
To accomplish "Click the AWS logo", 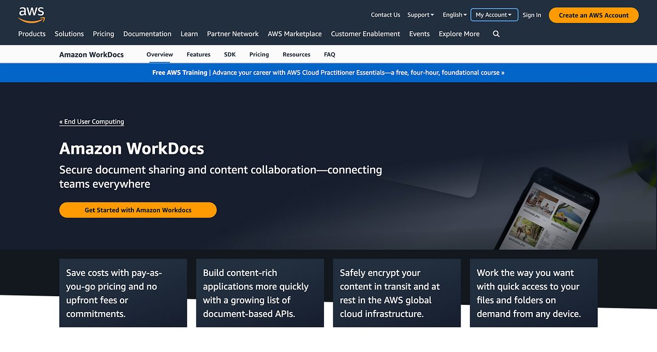I will click(31, 14).
